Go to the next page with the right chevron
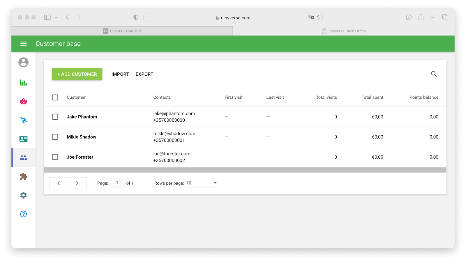This screenshot has height=262, width=466. (77, 183)
